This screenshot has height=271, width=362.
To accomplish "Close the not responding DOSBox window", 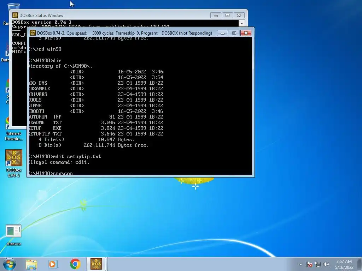I will click(x=246, y=33).
